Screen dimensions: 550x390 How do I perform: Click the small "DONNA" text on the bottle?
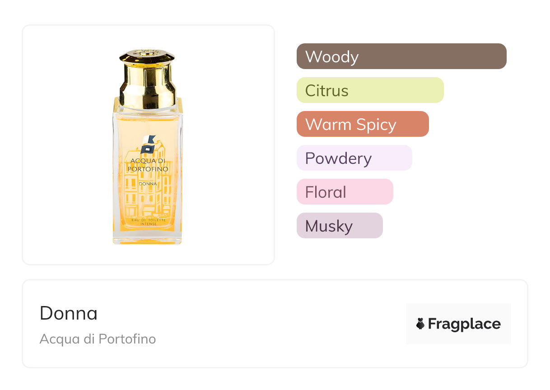pos(148,184)
